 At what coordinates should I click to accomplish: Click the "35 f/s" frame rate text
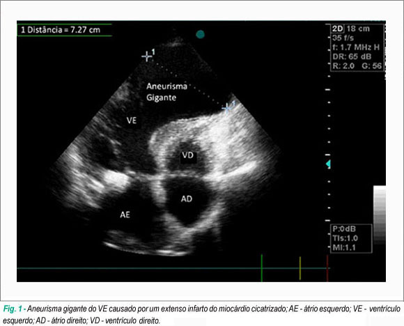pyautogui.click(x=343, y=38)
